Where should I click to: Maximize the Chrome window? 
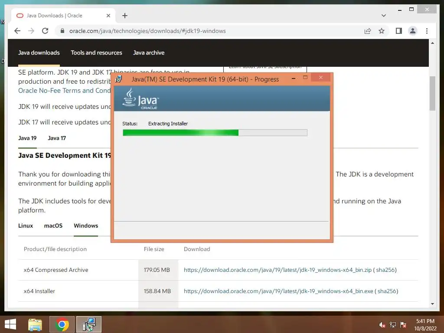[x=411, y=10]
